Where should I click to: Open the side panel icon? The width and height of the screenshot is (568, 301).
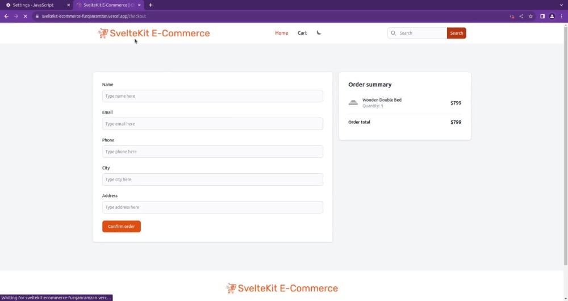[x=542, y=16]
